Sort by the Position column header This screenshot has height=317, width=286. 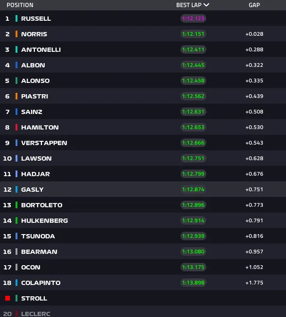(x=20, y=5)
